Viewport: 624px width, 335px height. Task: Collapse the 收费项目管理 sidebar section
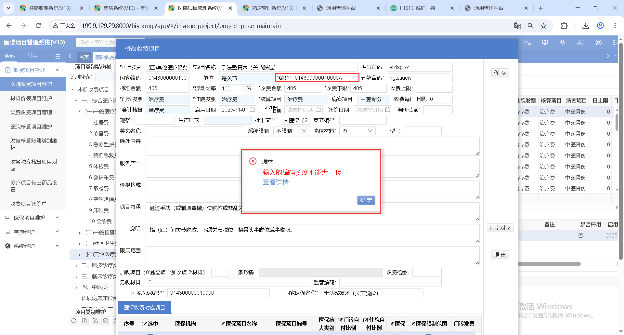point(58,70)
